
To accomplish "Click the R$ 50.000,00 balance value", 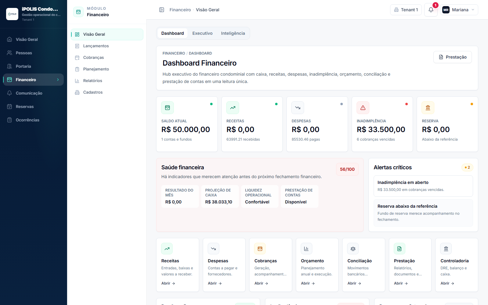I will tap(186, 130).
